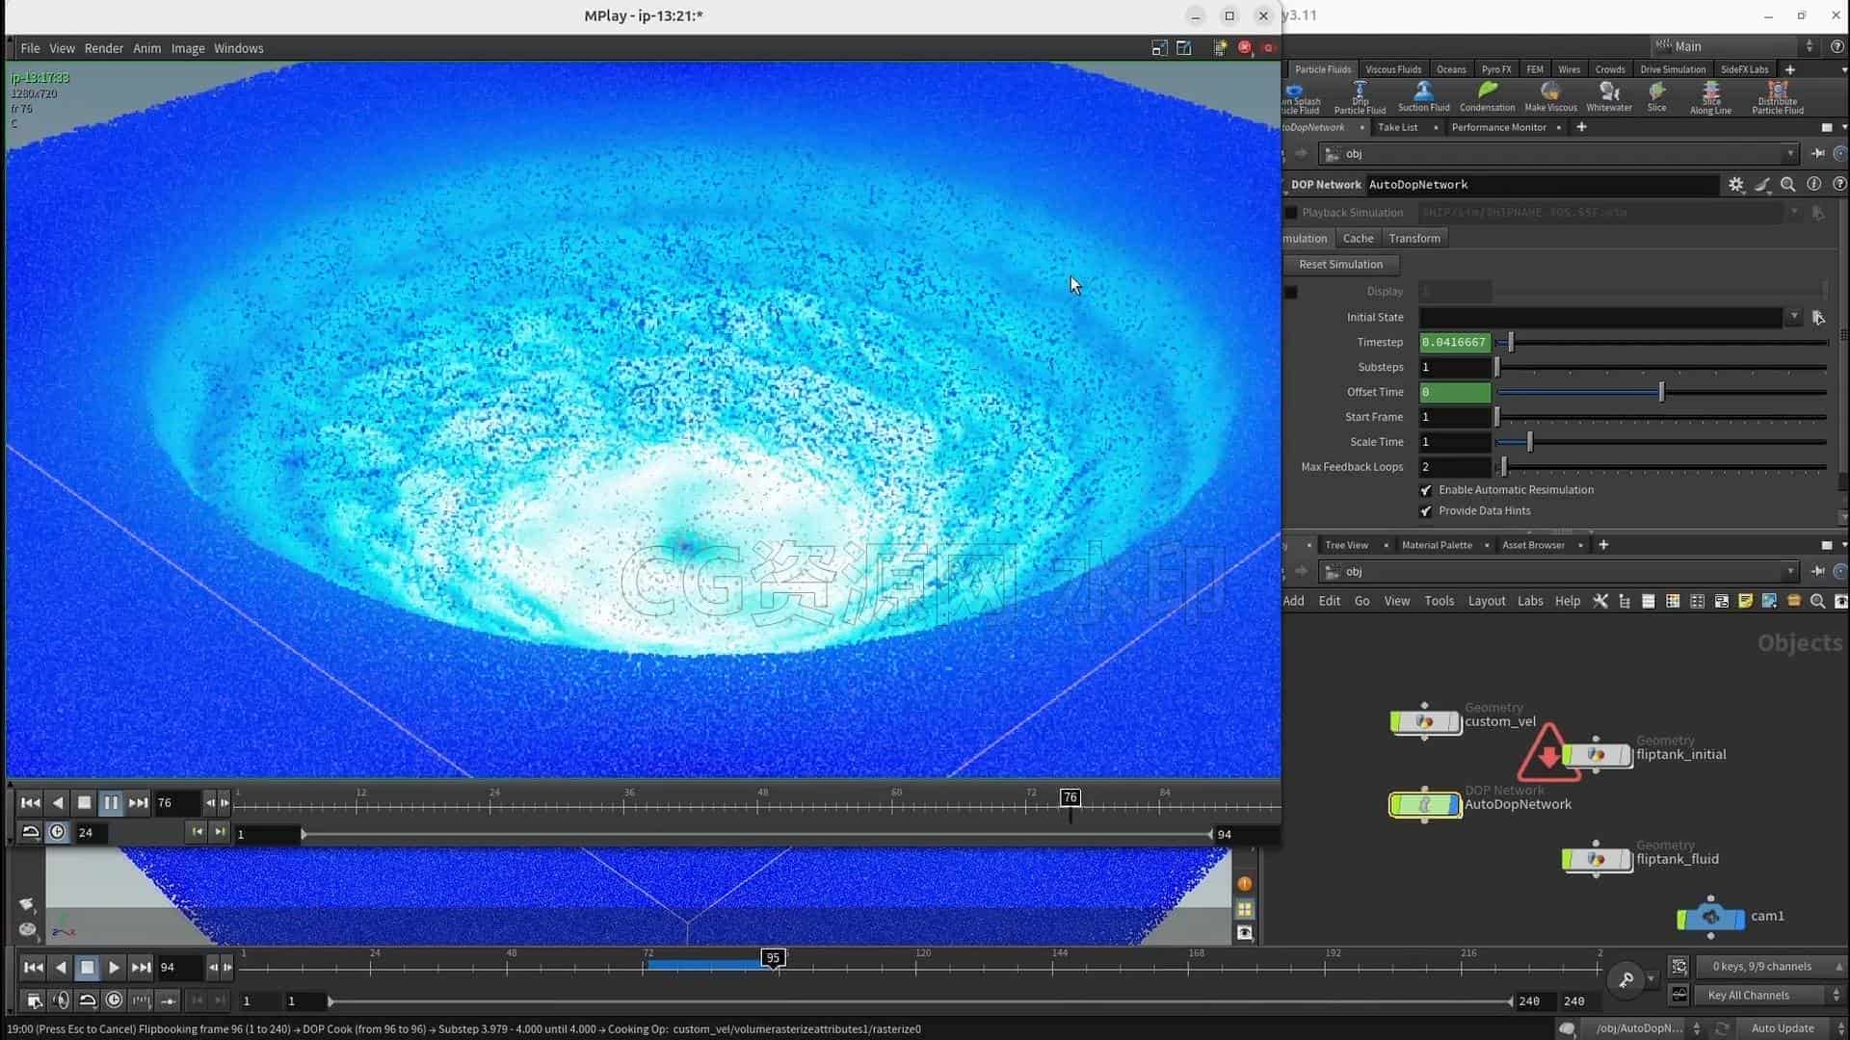Click the Offset Time slider

click(x=1661, y=392)
